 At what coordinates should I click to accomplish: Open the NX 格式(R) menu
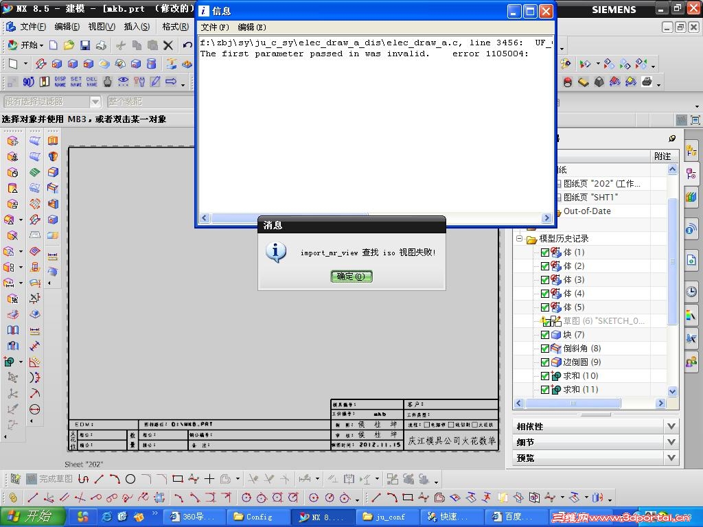click(175, 27)
